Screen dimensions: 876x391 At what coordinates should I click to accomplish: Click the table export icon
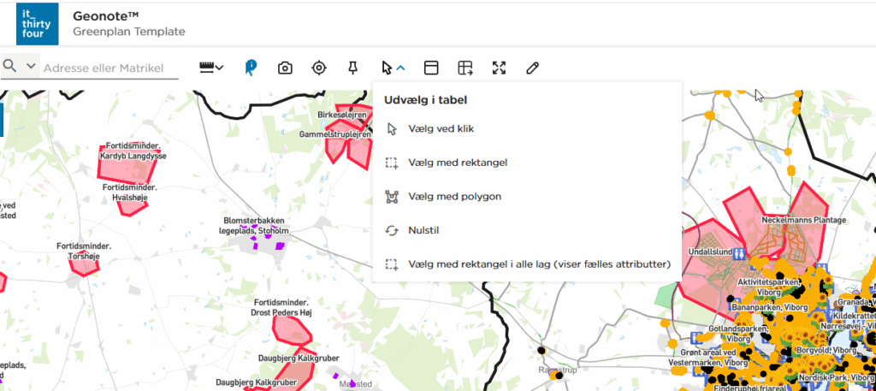(465, 68)
